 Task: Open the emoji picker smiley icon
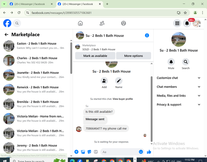(141, 152)
